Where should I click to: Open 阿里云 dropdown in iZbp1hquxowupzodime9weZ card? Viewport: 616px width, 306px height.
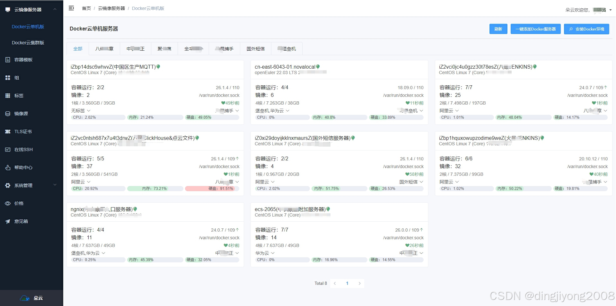point(449,182)
